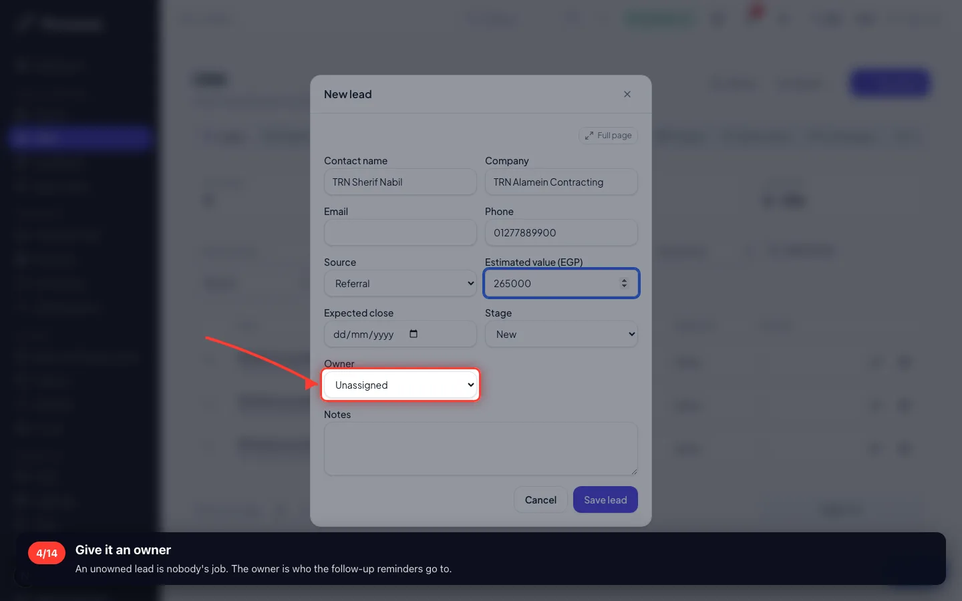The image size is (962, 601).
Task: Open the calendar picker for Expected close
Action: tap(414, 334)
